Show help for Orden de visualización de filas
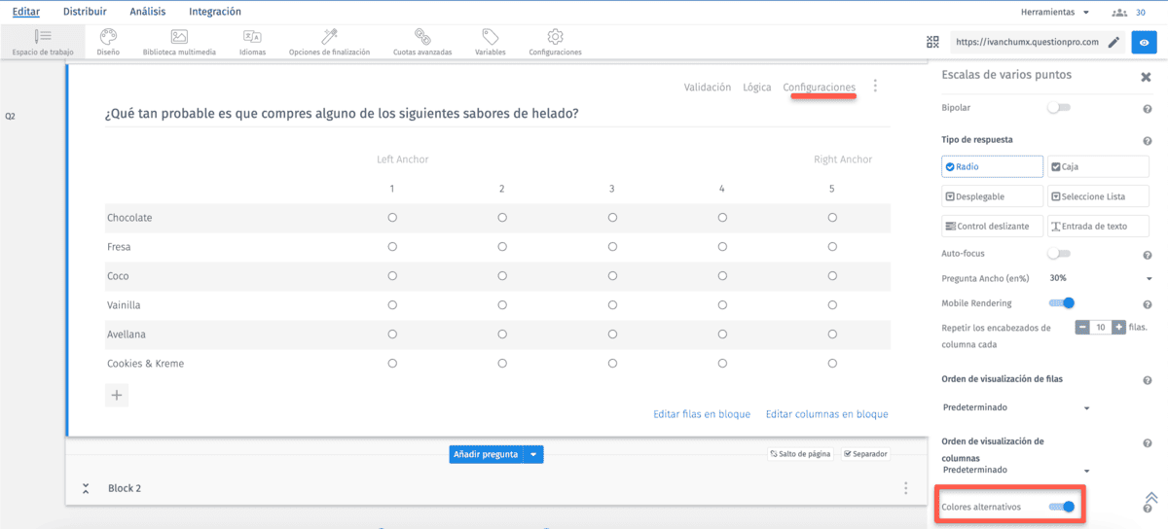This screenshot has width=1168, height=529. click(x=1147, y=380)
